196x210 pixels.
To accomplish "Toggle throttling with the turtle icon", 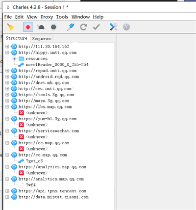I will point(41,27).
